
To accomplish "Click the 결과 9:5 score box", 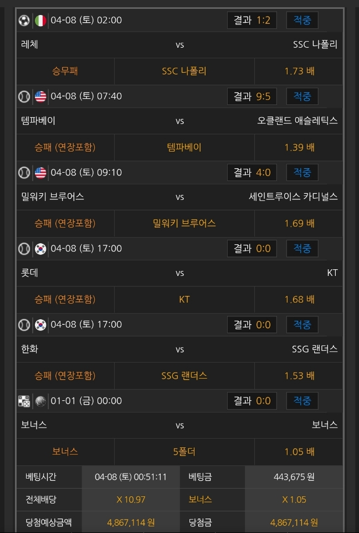I will [x=252, y=97].
